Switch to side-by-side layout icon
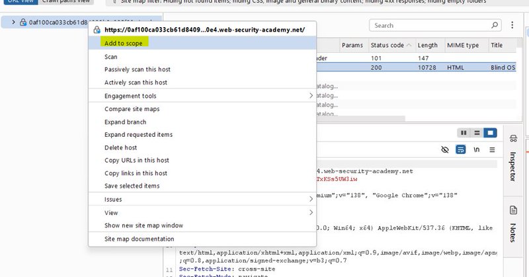This screenshot has width=529, height=277. coord(464,133)
